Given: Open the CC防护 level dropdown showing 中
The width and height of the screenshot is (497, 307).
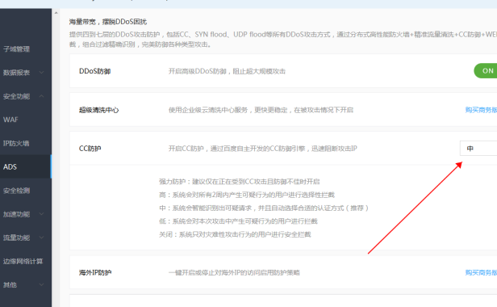Looking at the screenshot, I should (x=478, y=149).
